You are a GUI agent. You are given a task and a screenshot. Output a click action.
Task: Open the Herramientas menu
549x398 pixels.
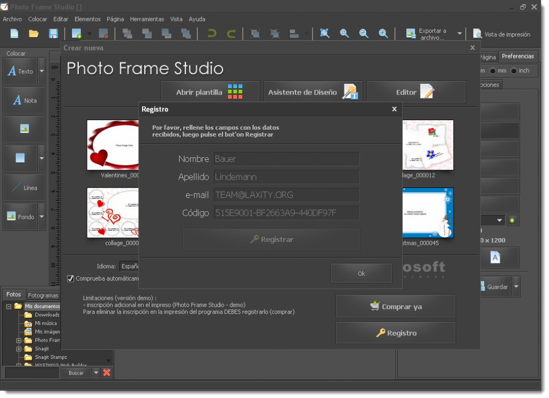147,19
